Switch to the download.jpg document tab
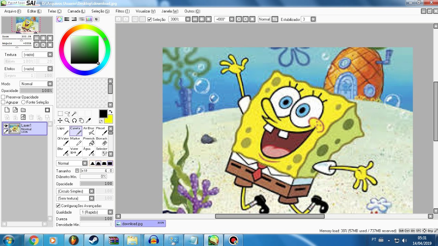Viewport: 438px width, 246px height. pyautogui.click(x=140, y=223)
